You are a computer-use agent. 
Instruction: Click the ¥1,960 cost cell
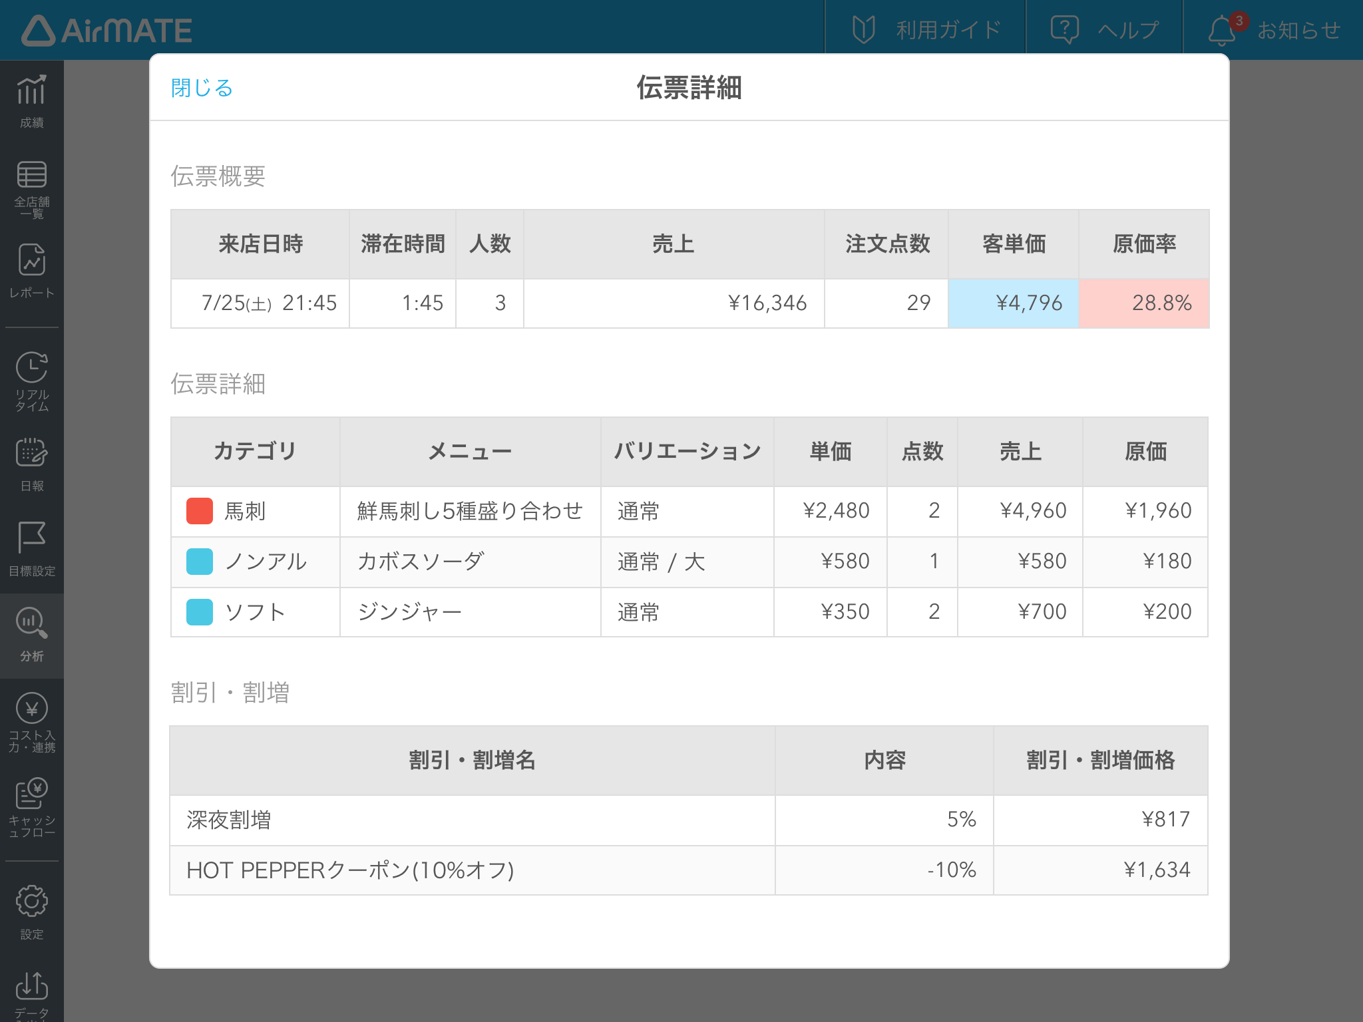[x=1145, y=511]
